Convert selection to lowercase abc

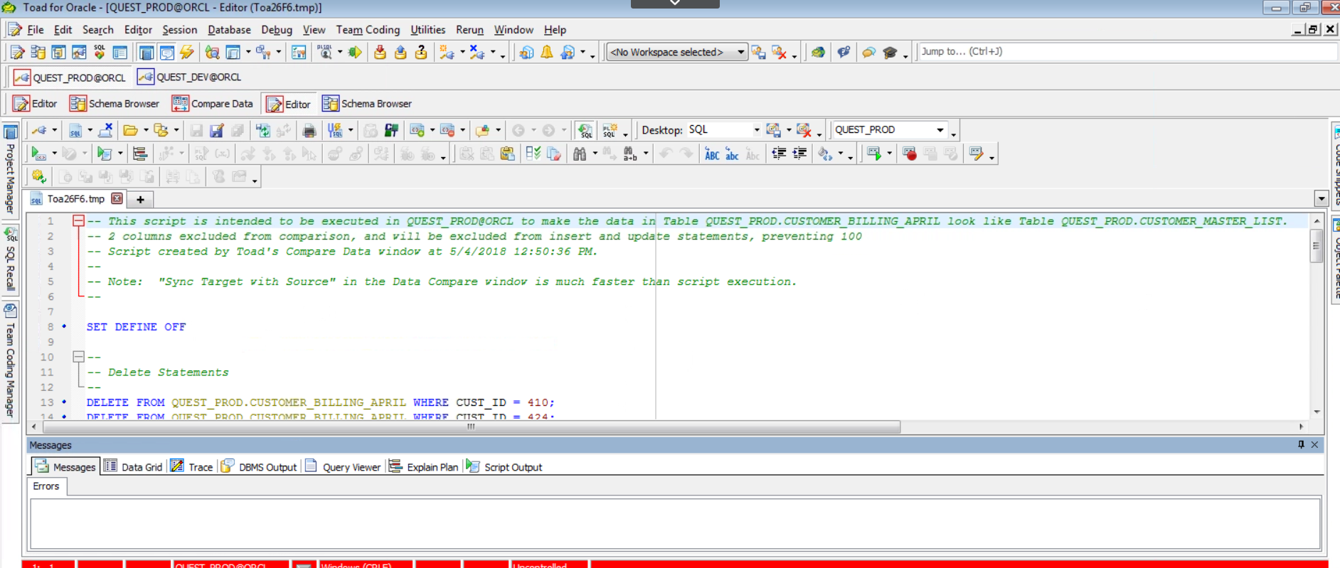click(732, 154)
